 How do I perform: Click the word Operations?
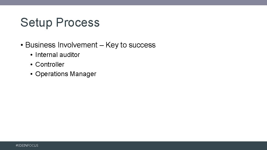[x=52, y=74]
